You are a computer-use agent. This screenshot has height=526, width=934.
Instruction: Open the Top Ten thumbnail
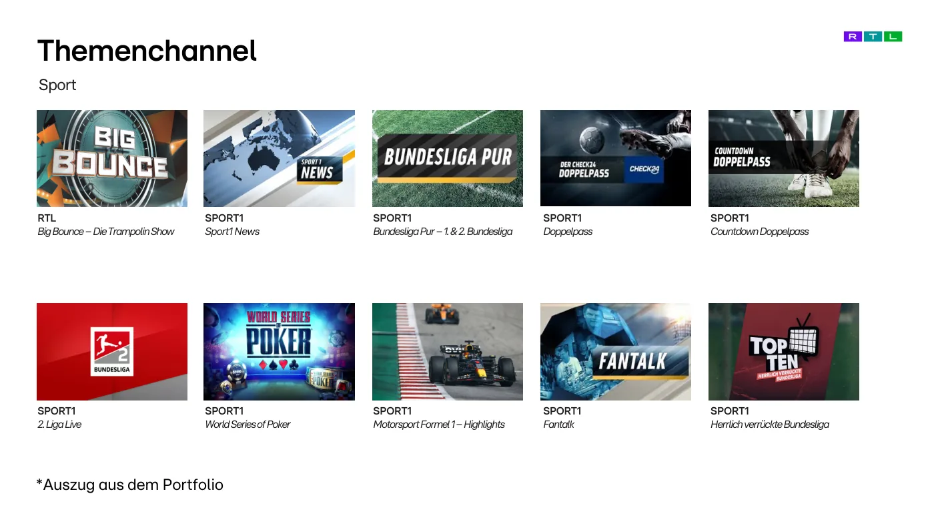[x=784, y=352]
